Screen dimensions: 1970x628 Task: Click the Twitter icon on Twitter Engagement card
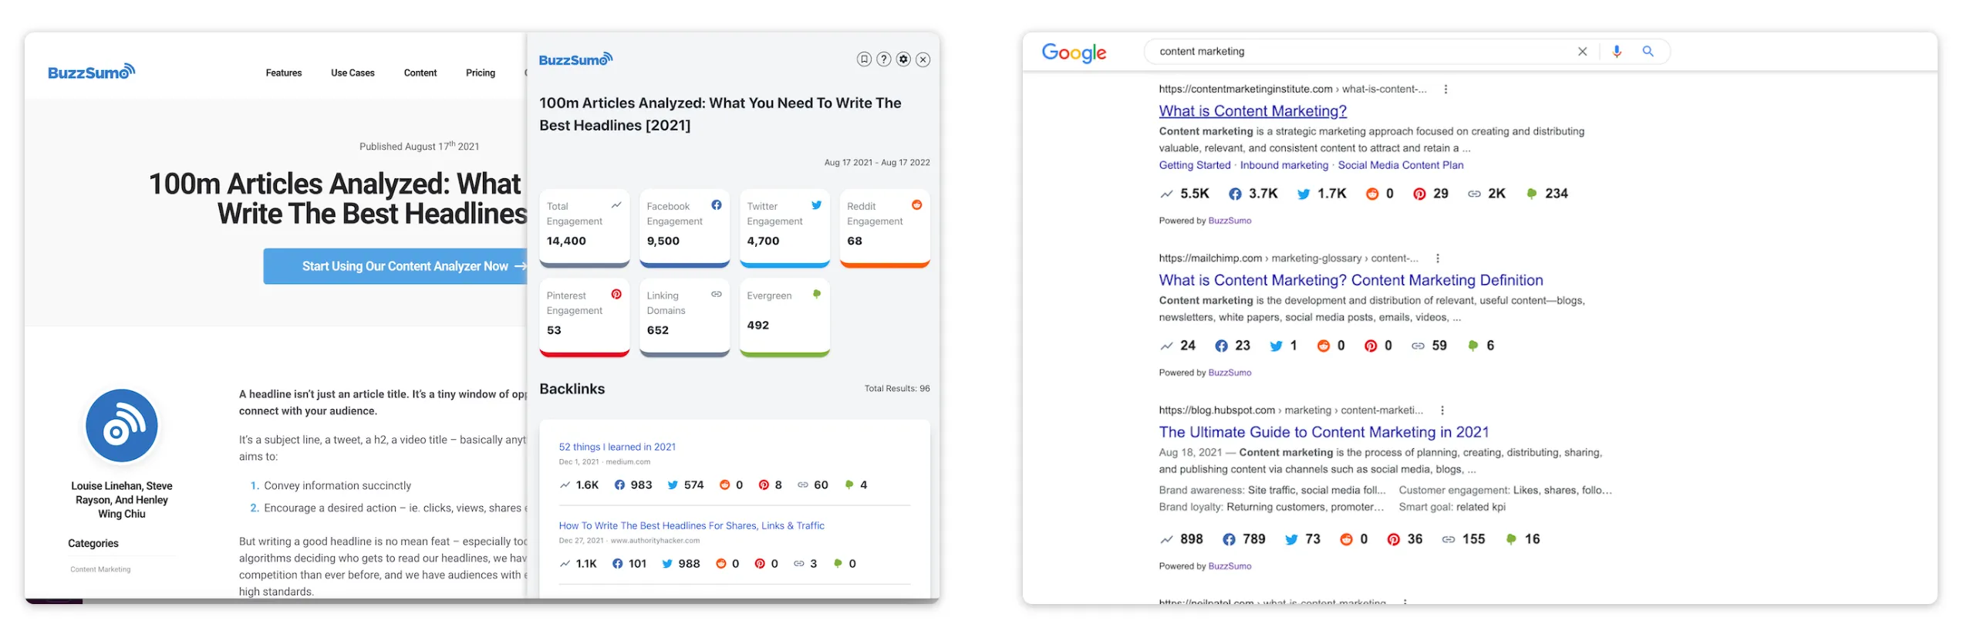[x=816, y=205]
